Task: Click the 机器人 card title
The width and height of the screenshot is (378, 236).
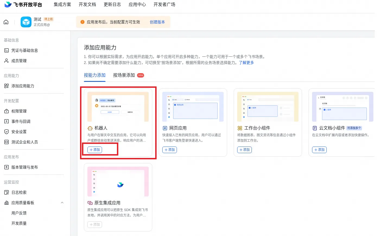Action: [x=101, y=128]
